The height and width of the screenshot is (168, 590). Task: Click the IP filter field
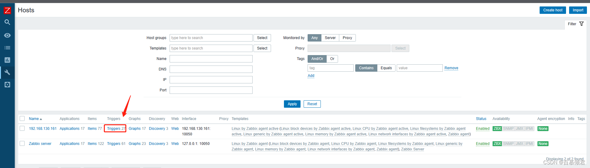tap(211, 80)
